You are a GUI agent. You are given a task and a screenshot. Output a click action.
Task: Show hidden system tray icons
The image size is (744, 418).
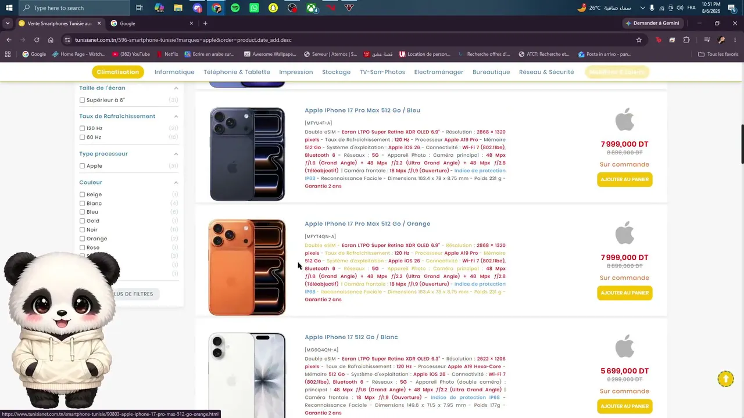(x=642, y=8)
